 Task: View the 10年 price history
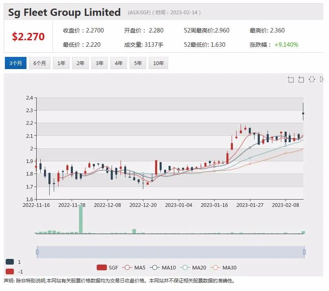(x=158, y=63)
